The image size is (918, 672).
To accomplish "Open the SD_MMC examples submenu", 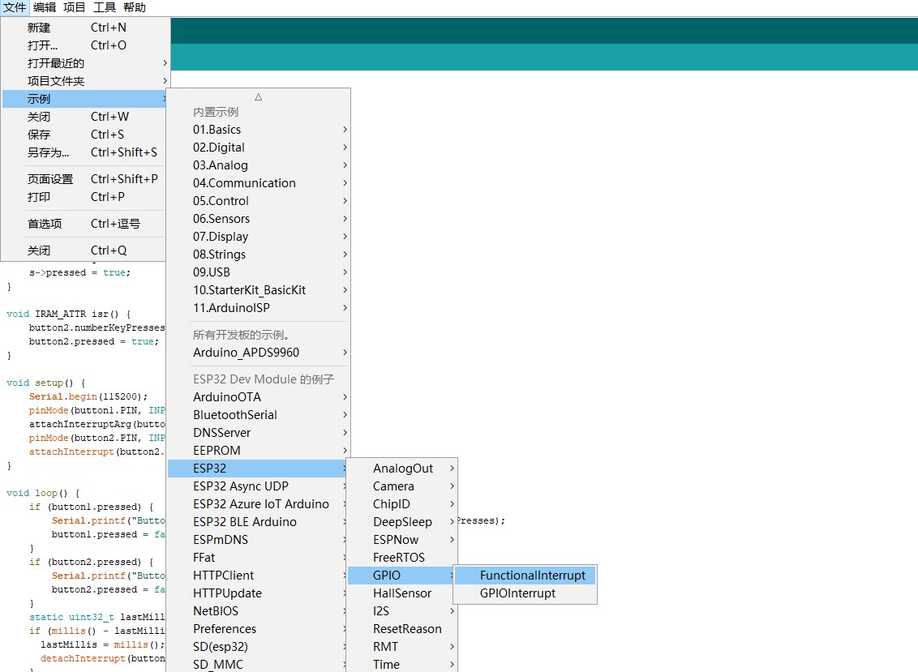I will coord(258,665).
